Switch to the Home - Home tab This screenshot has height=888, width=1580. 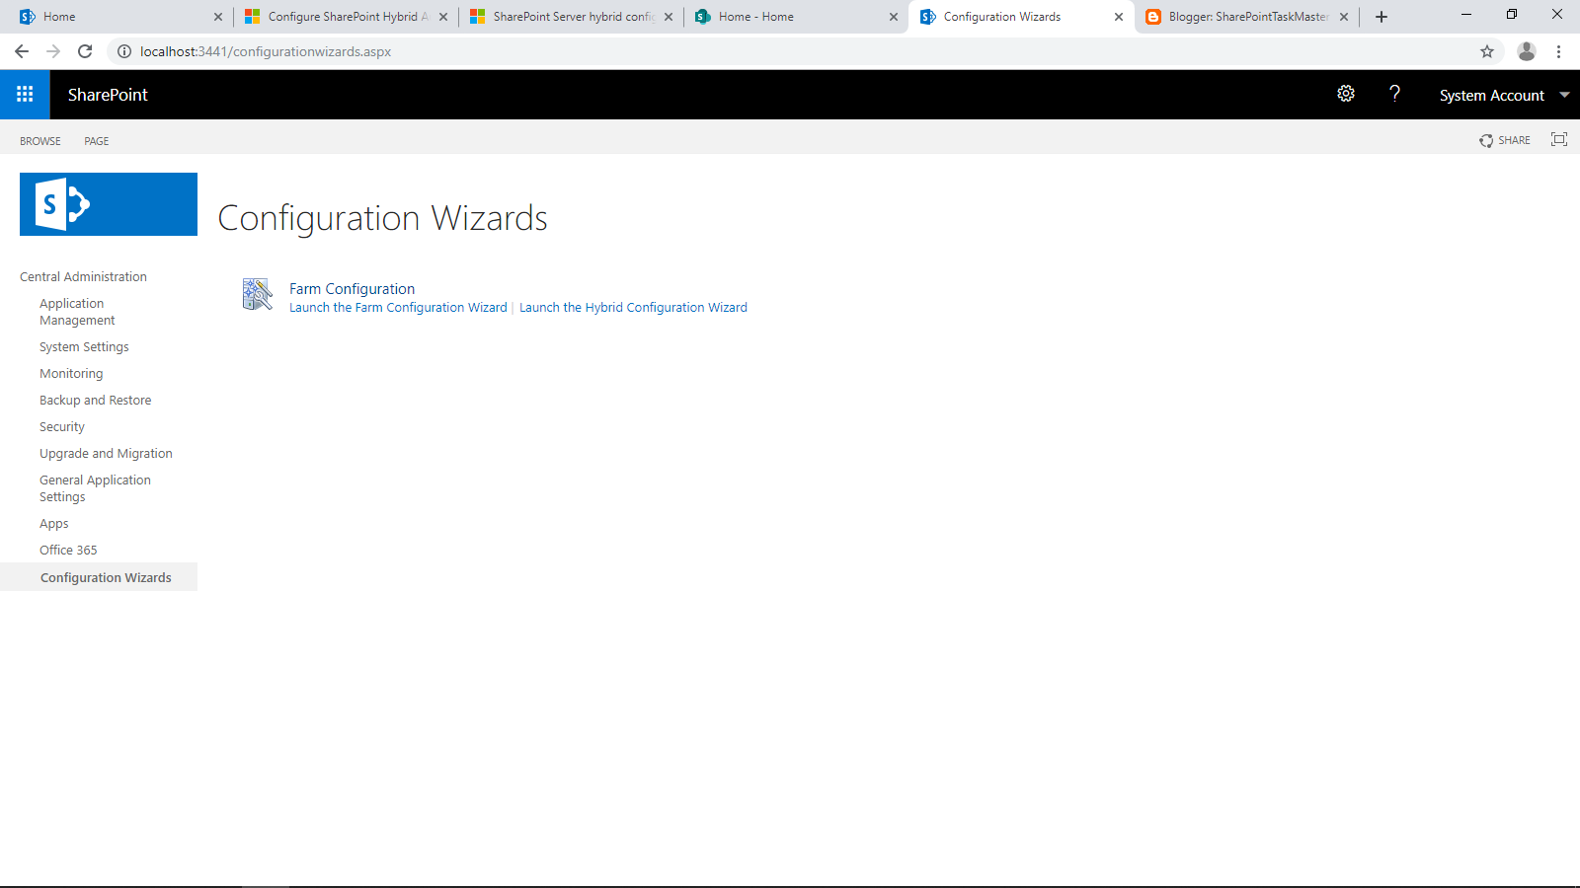(796, 17)
